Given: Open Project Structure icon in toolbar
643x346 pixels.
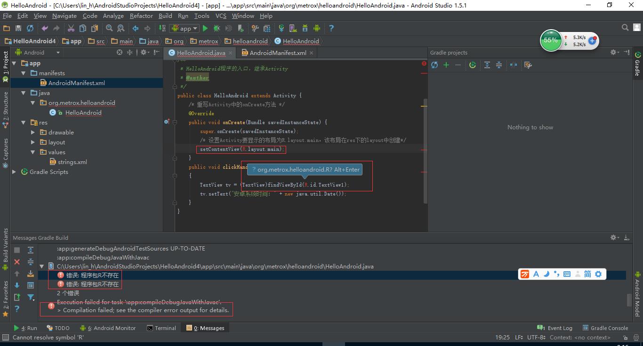Looking at the screenshot, I should [255, 28].
